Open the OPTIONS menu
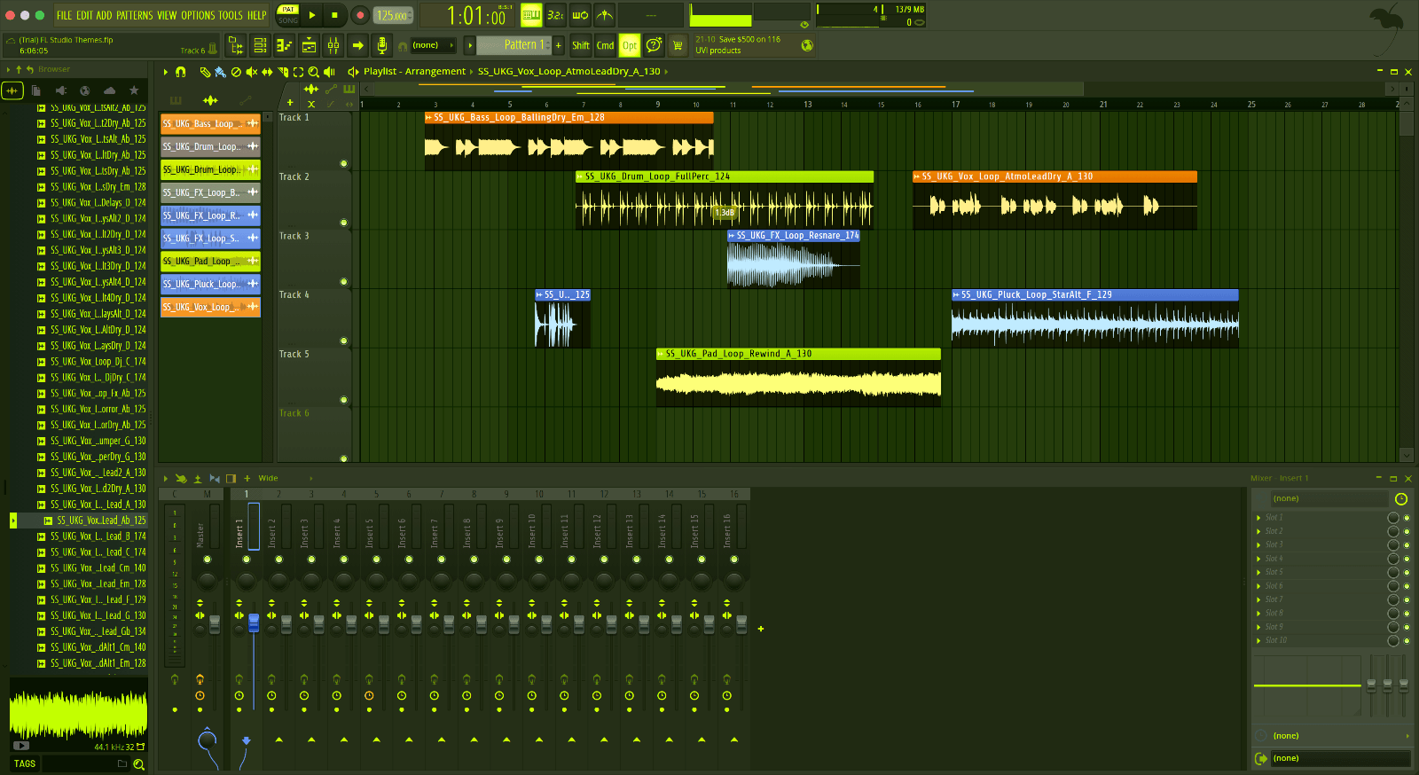 [198, 15]
